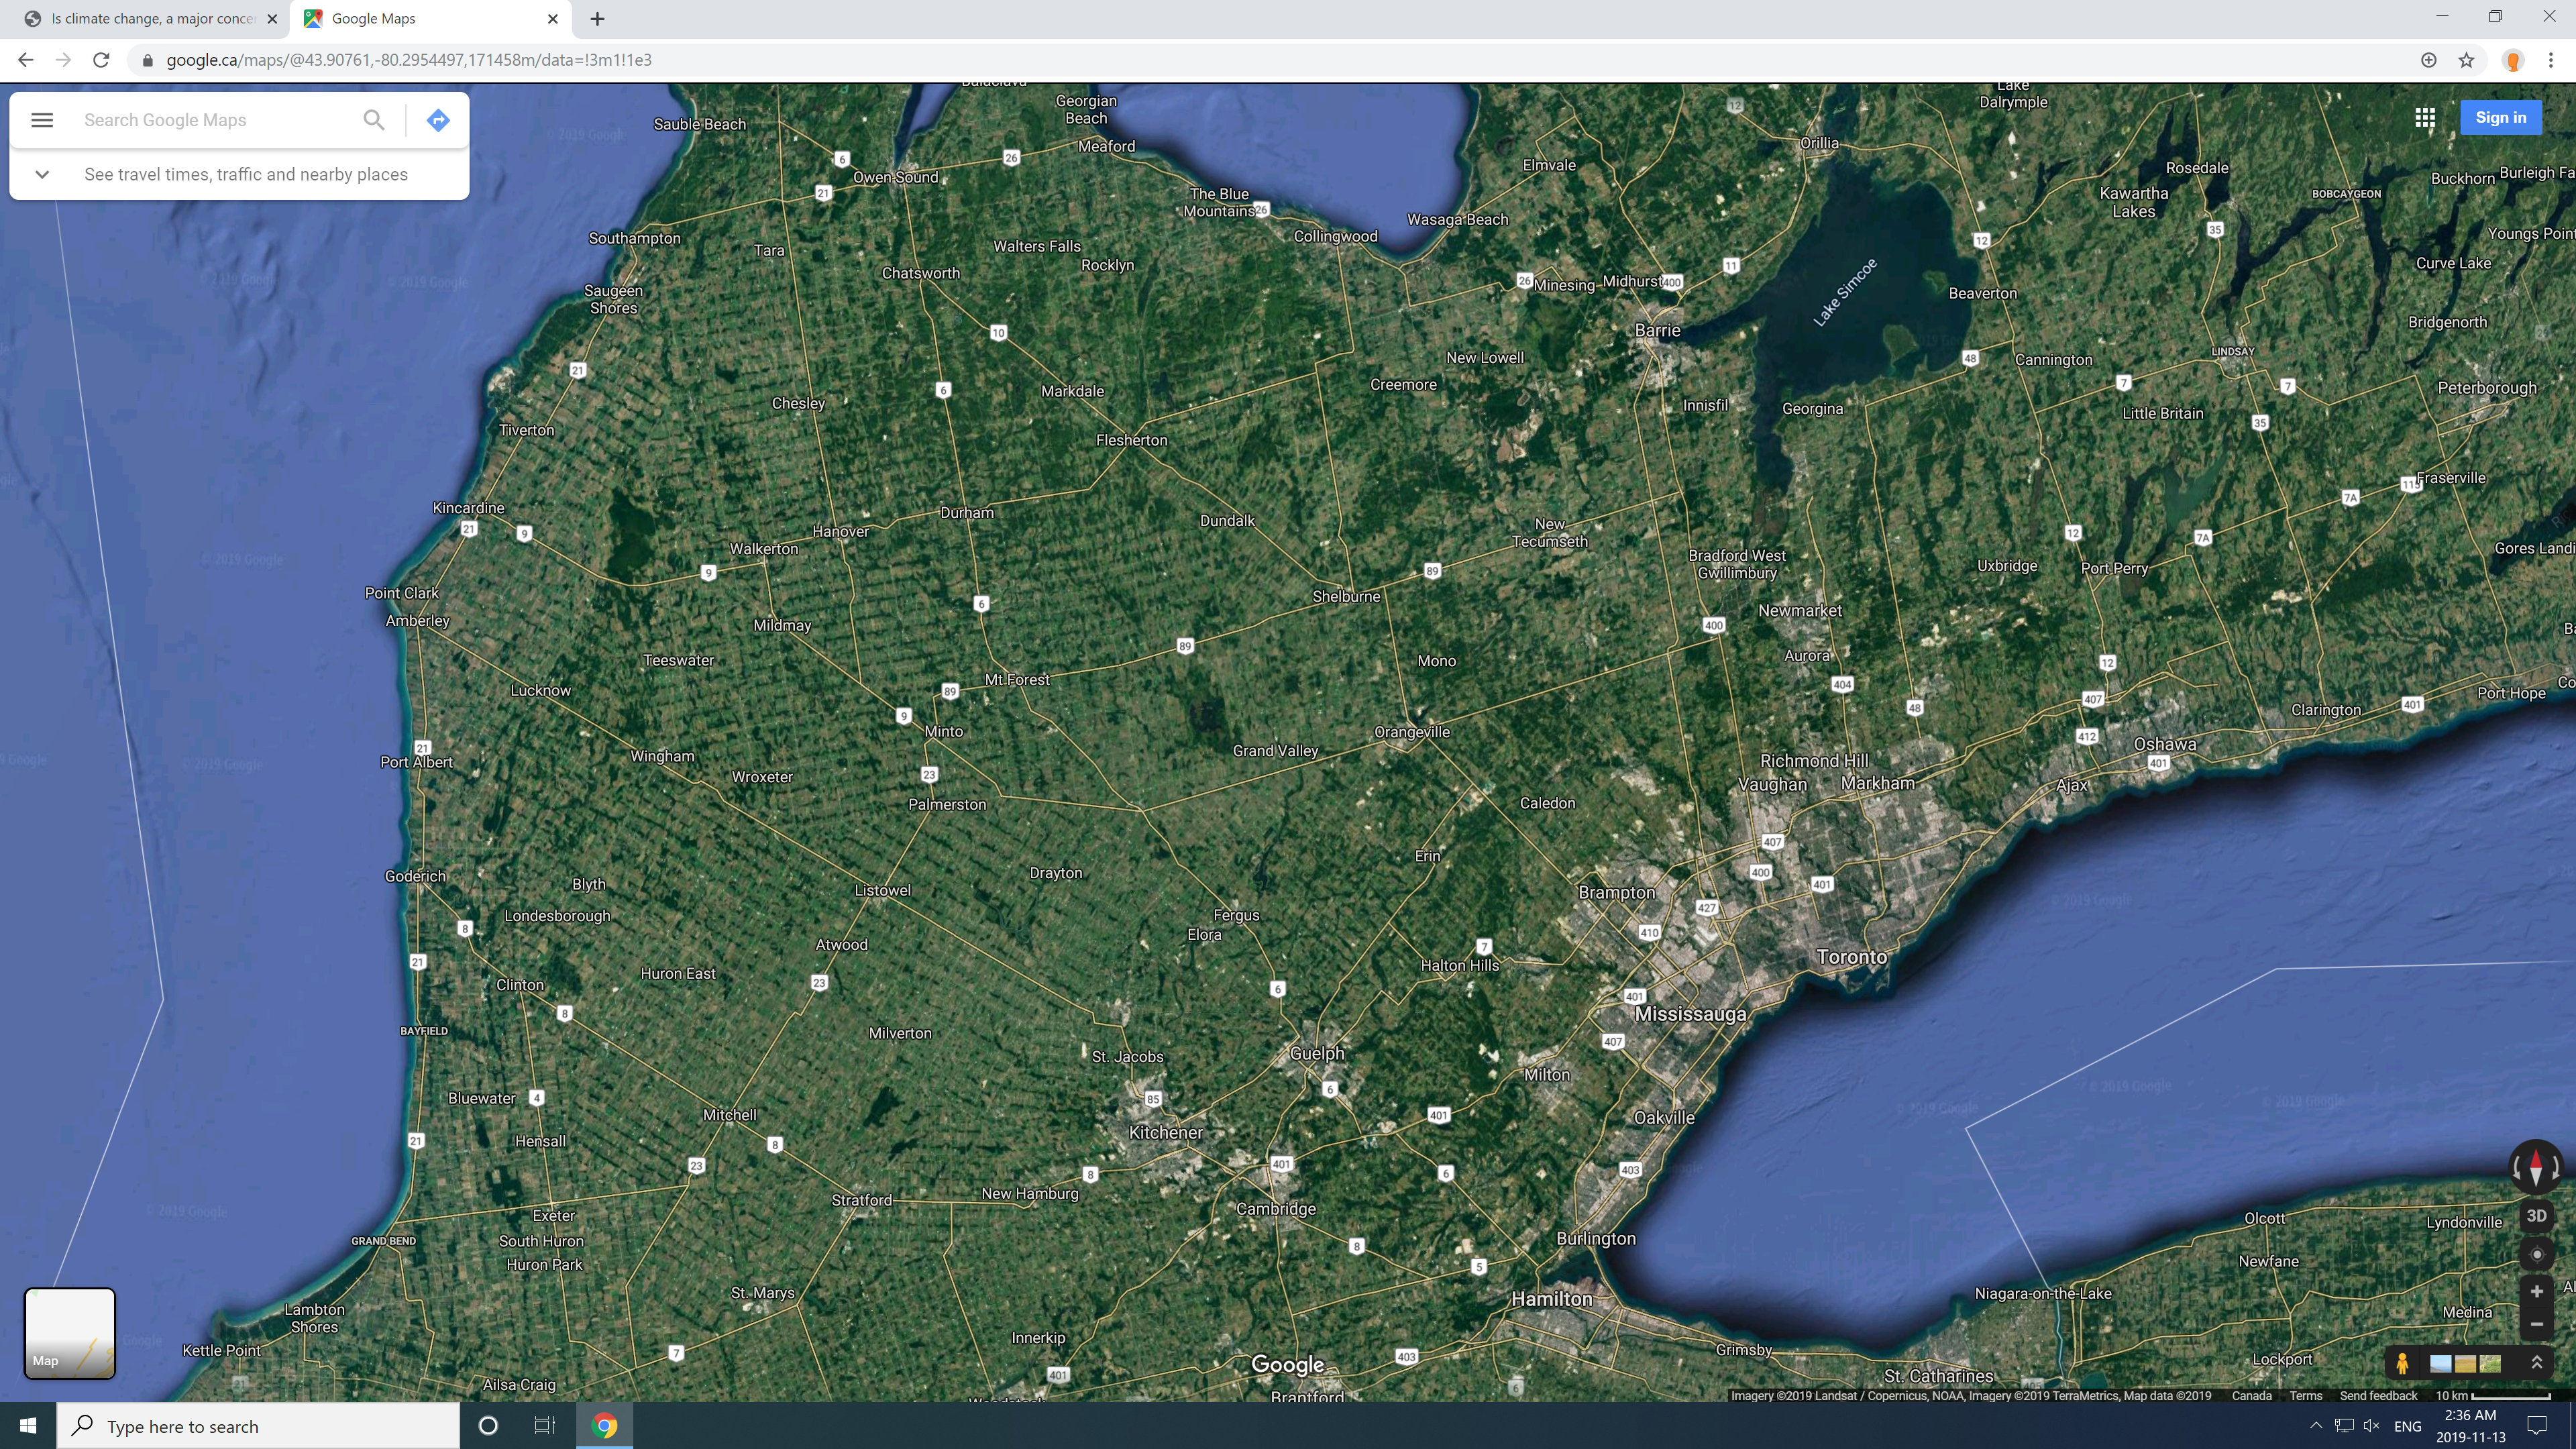Zoom out with the minus button
Viewport: 2576px width, 1449px height.
click(x=2536, y=1325)
